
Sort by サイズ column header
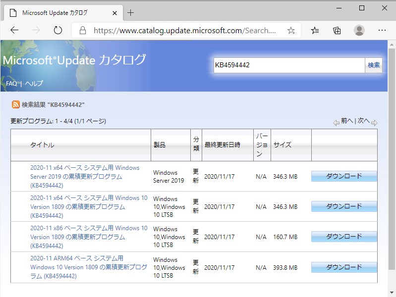(283, 145)
